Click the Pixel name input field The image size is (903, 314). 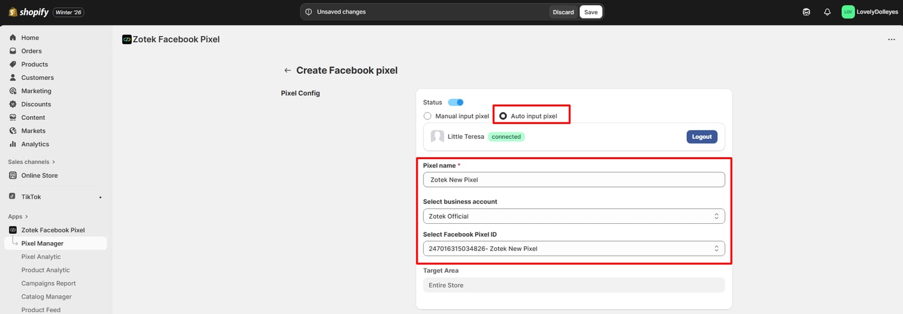(573, 180)
